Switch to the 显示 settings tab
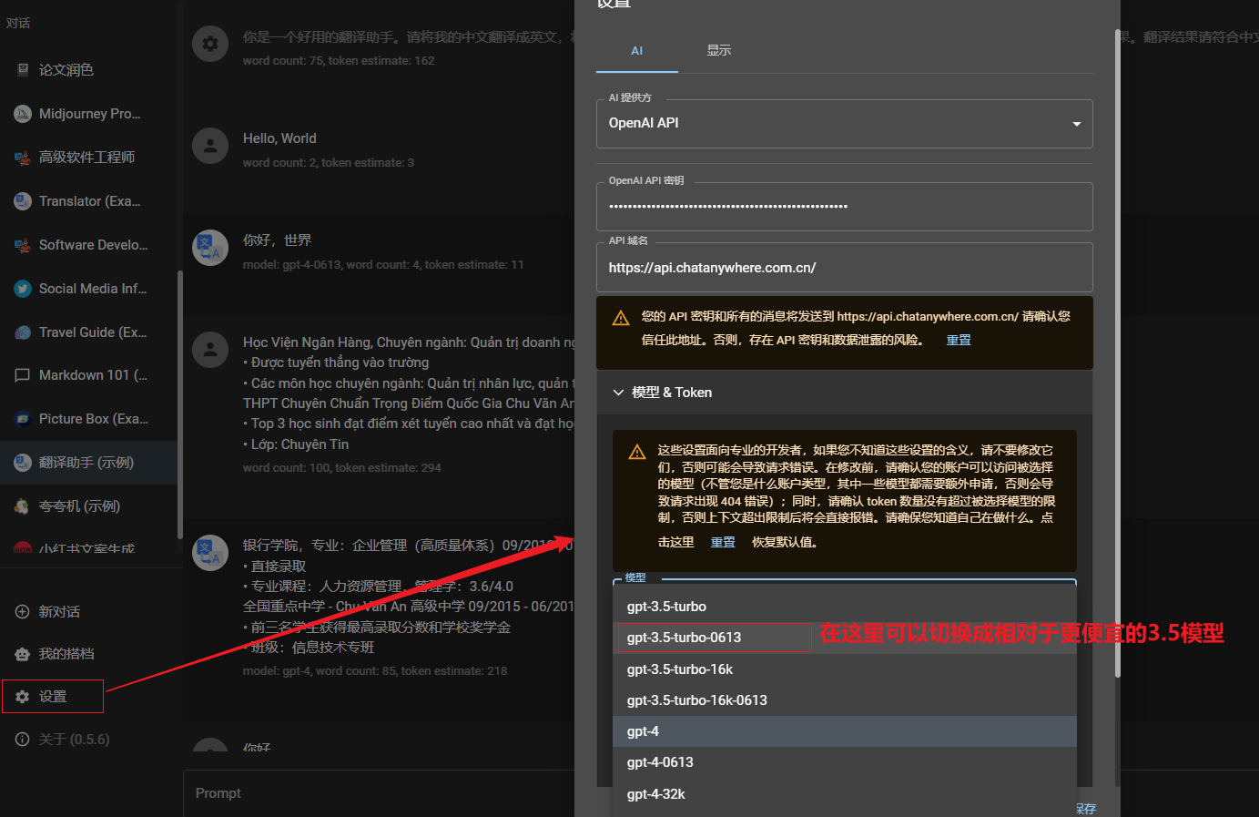Viewport: 1259px width, 817px height. 718,51
